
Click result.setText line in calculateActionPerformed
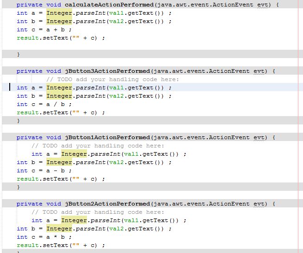[x=61, y=38]
